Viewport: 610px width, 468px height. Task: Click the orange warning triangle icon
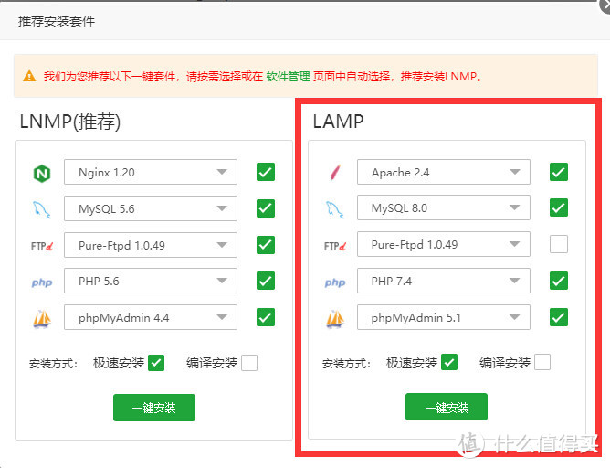(29, 76)
